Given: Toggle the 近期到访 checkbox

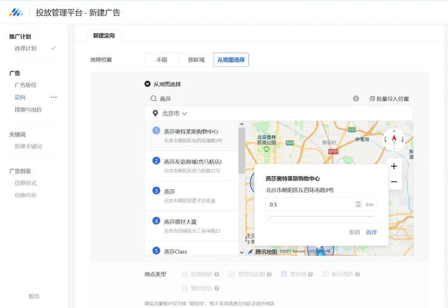Looking at the screenshot, I should 185,274.
